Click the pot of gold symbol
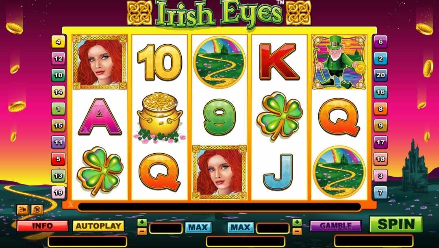This screenshot has width=439, height=248. tap(160, 117)
